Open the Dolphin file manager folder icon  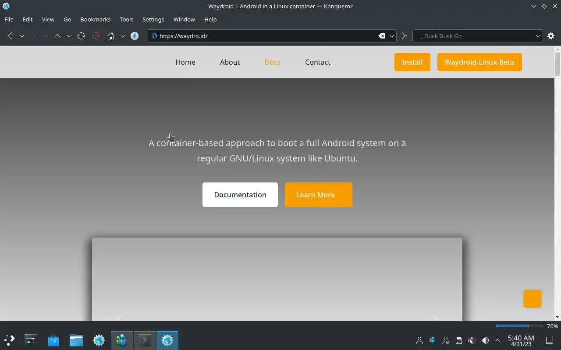coord(76,340)
